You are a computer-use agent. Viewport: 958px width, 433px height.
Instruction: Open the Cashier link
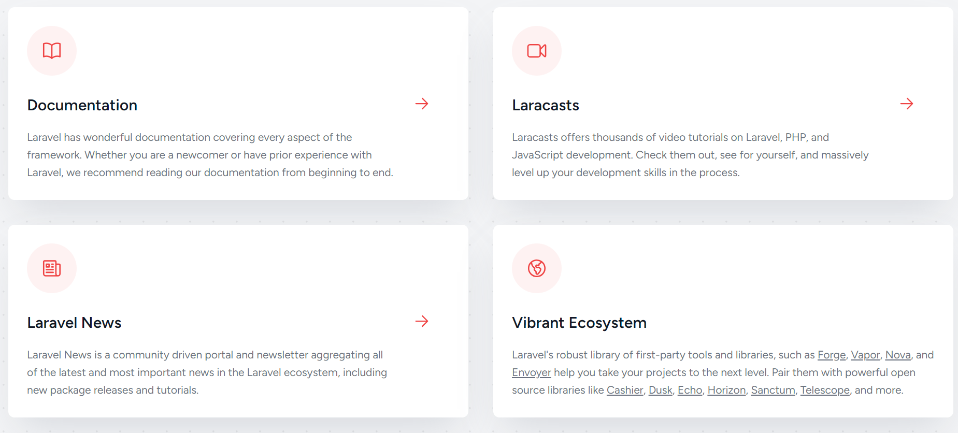624,389
